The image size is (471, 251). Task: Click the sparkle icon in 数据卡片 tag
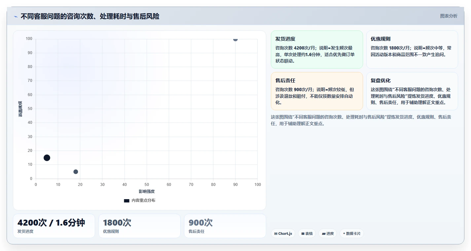344,233
